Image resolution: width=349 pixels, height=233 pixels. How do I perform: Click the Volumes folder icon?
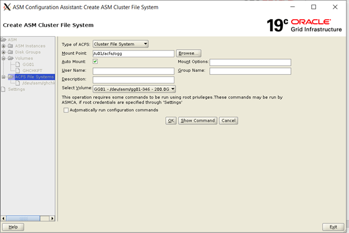[x=10, y=58]
